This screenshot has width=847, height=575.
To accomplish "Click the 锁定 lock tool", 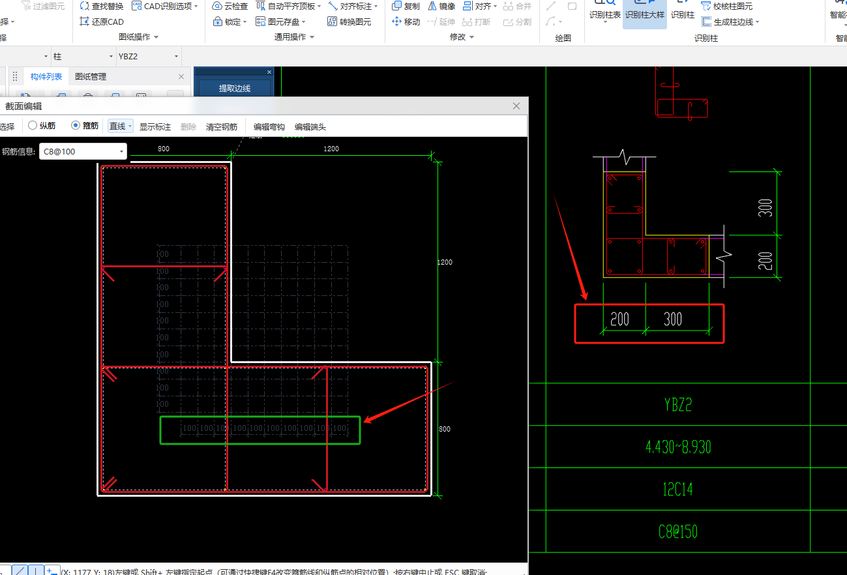I will (x=230, y=22).
